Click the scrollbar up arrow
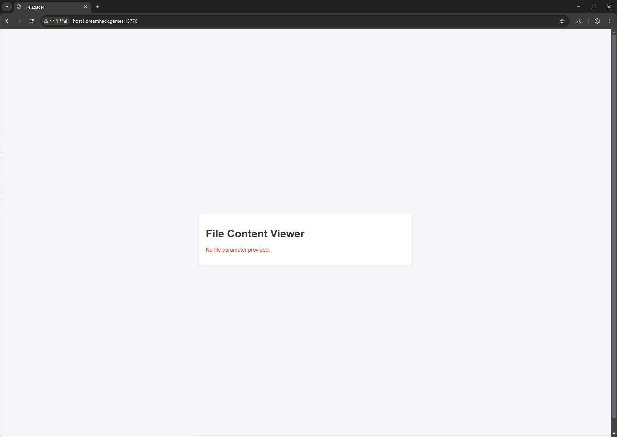 (614, 32)
